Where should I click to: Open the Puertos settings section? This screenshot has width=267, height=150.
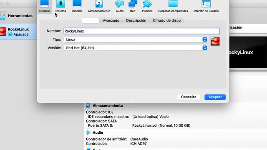pyautogui.click(x=147, y=7)
